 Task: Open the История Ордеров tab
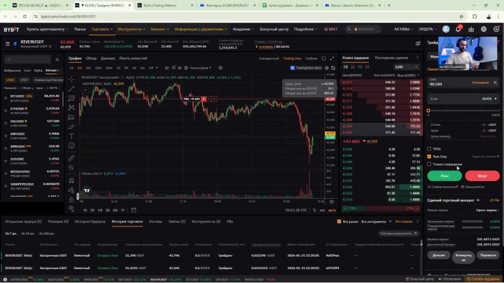click(x=90, y=221)
